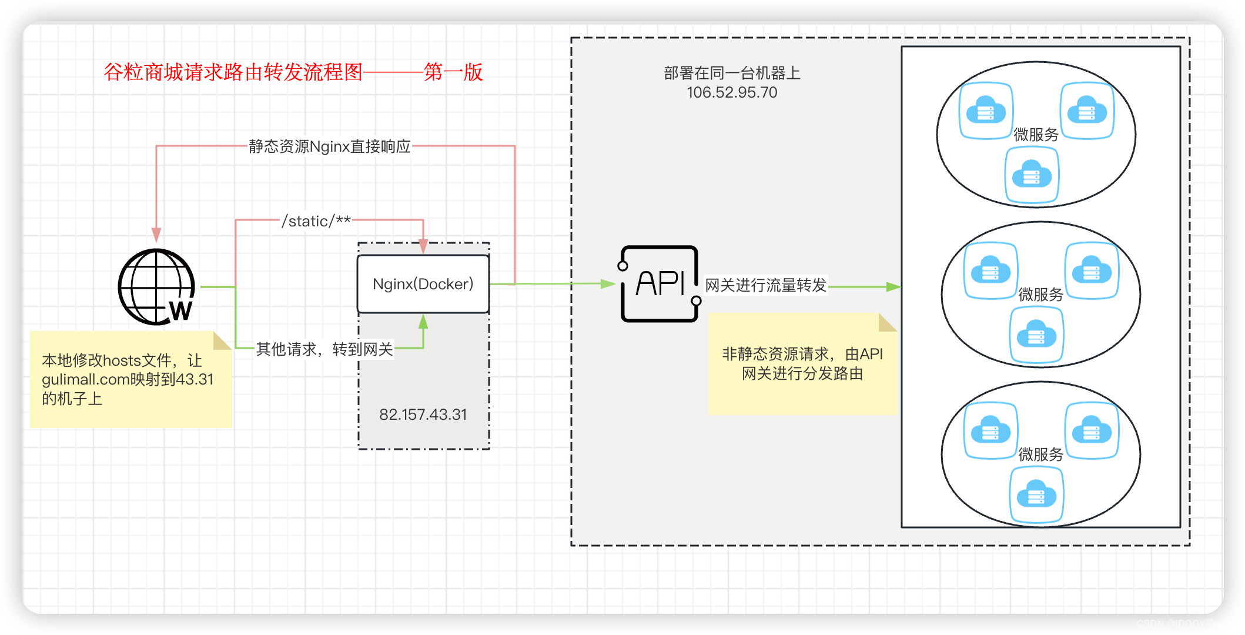This screenshot has width=1245, height=635.
Task: Select the Nginx(Docker) box
Action: (423, 284)
